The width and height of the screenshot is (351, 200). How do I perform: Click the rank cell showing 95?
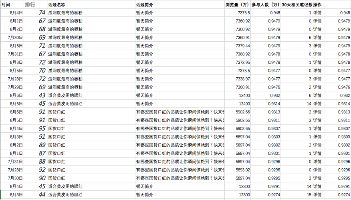pyautogui.click(x=35, y=129)
